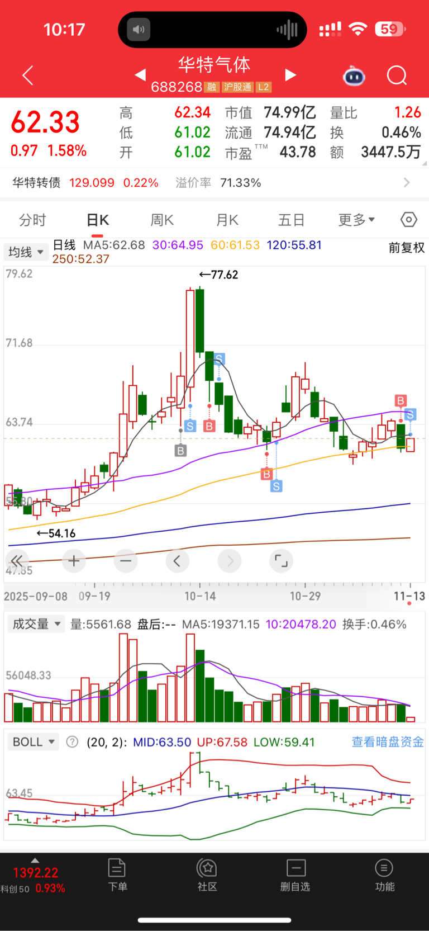Tap the audio speaker icon in island
The image size is (429, 931).
click(x=139, y=29)
